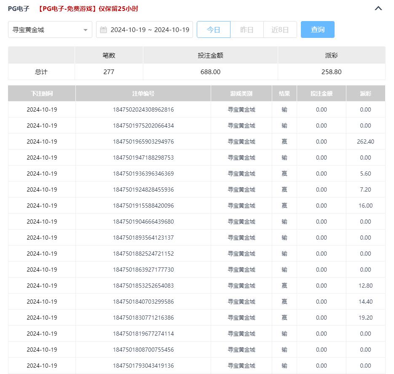Open the 寻宝黄金城 game dropdown
Viewport: 394px width, 374px height.
(x=46, y=30)
